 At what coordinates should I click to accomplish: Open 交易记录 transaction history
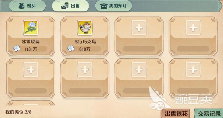point(208,113)
